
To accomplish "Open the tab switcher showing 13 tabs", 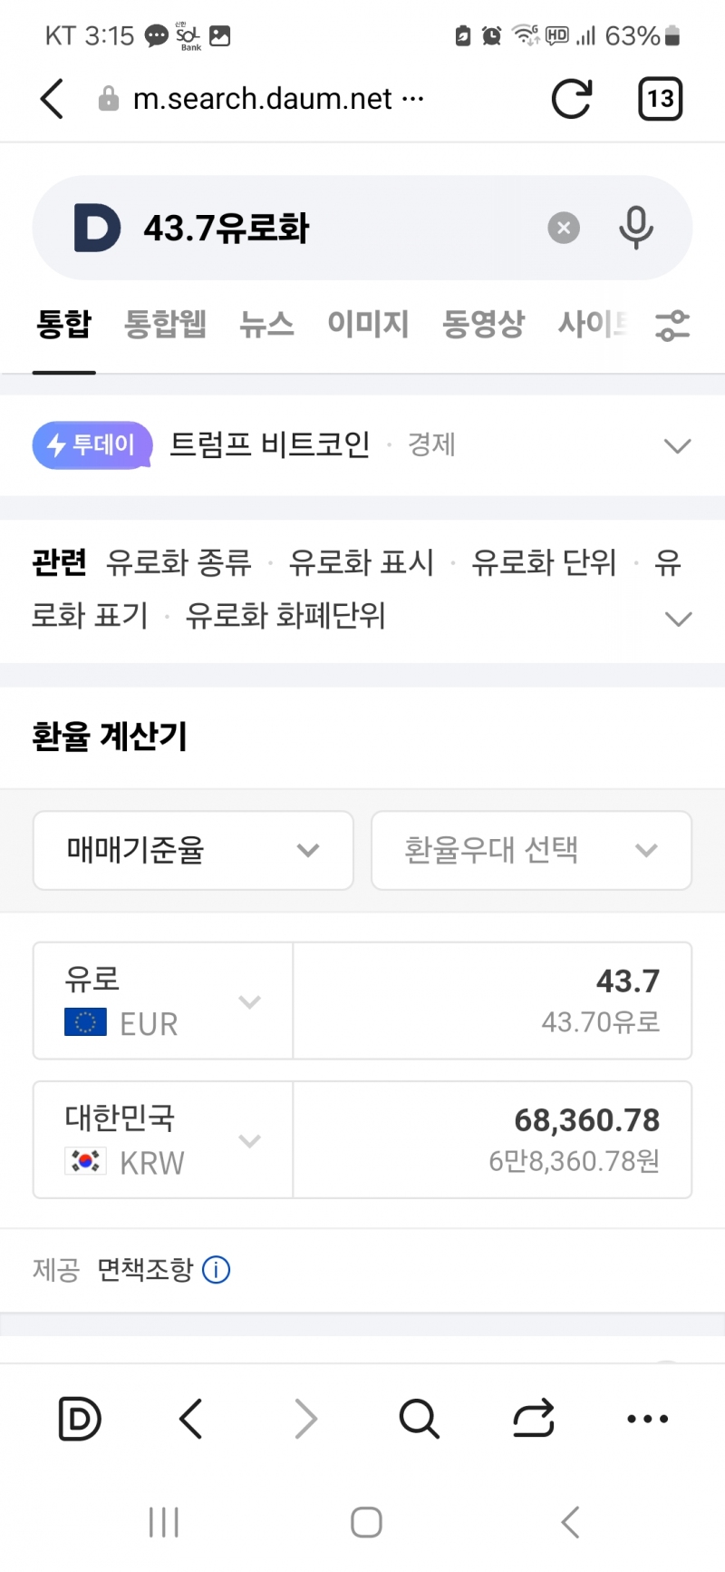I will pyautogui.click(x=660, y=99).
